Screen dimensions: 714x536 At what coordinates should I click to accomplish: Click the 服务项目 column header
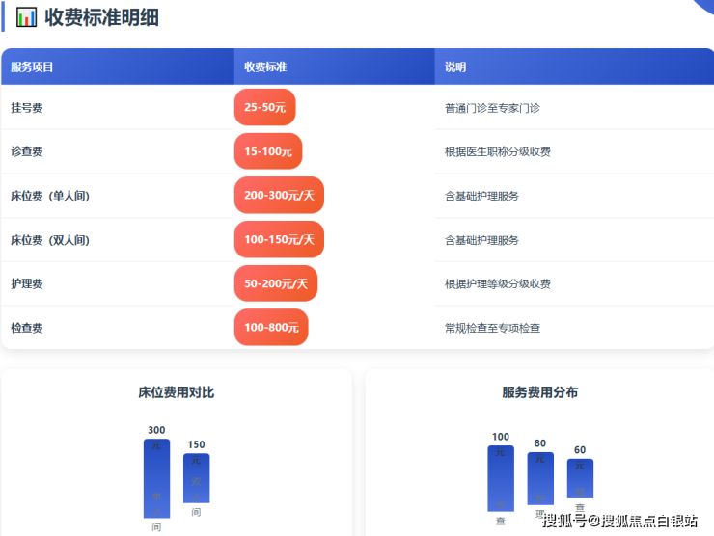[x=32, y=67]
